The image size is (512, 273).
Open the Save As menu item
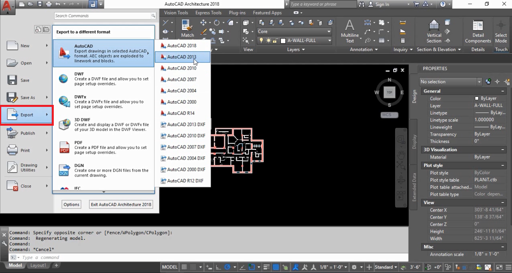pos(27,98)
